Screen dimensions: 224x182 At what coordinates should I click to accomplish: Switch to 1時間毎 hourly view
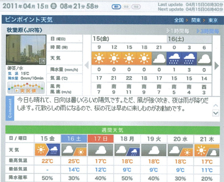[x=178, y=31]
